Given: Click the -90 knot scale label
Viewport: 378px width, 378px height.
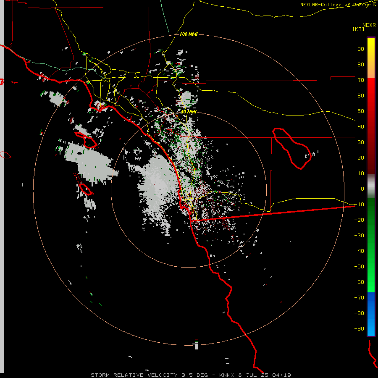Looking at the screenshot, I should tap(359, 329).
